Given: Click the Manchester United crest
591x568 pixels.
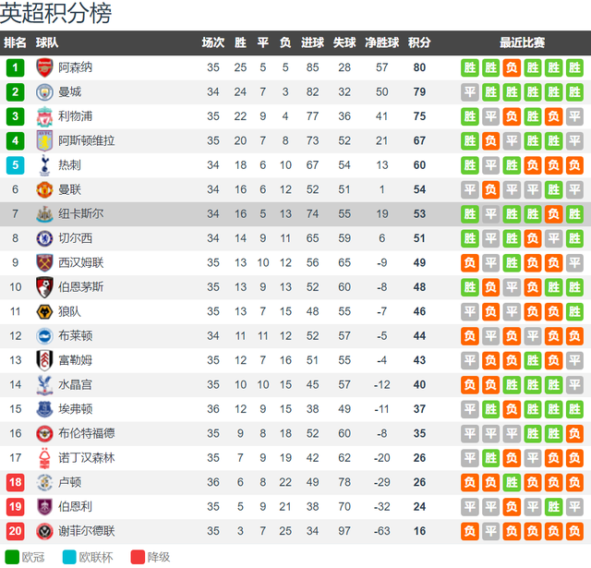Looking at the screenshot, I should tap(44, 189).
